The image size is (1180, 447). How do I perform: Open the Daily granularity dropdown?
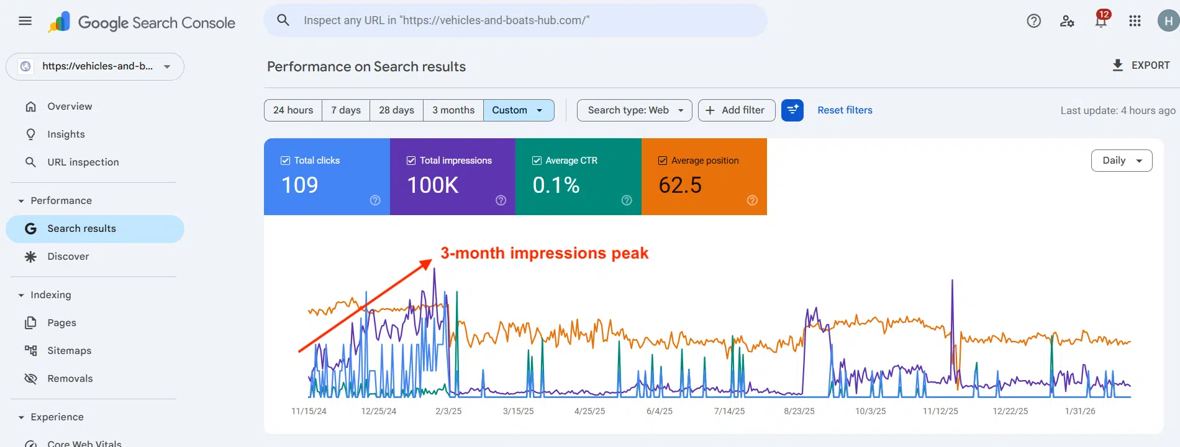[x=1121, y=161]
